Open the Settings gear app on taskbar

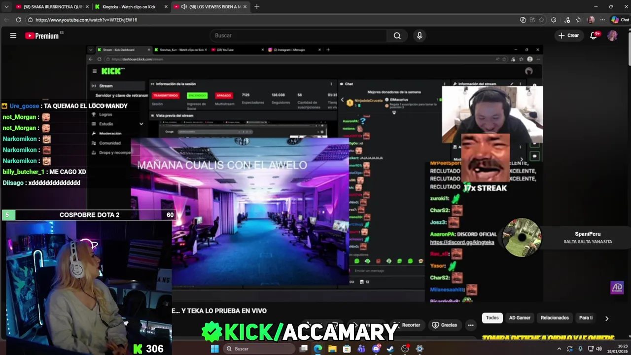tap(420, 349)
